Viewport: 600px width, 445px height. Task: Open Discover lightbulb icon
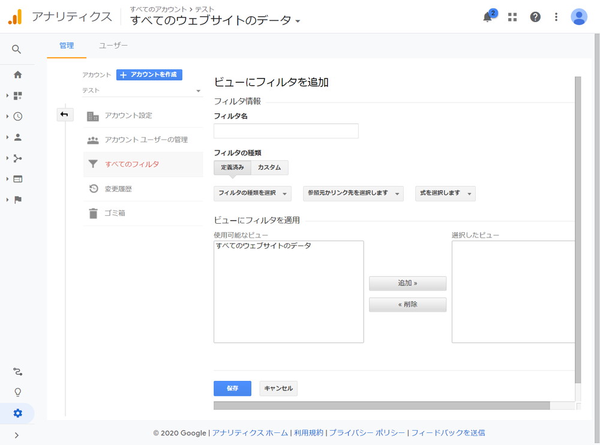(x=17, y=392)
